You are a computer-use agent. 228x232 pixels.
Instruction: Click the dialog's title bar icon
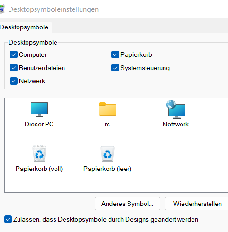coord(2,9)
